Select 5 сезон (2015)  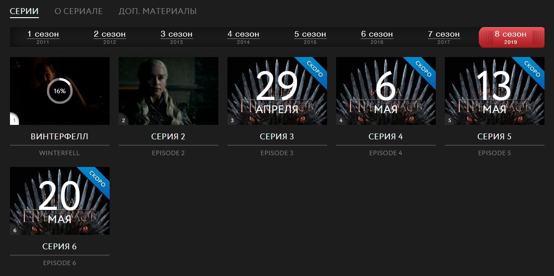tap(310, 37)
